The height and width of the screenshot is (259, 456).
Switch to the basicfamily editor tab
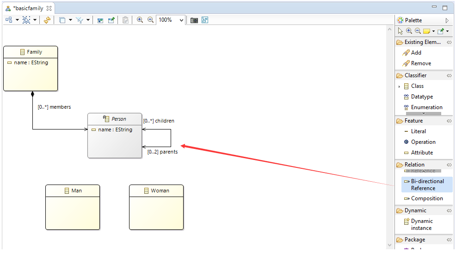point(29,8)
